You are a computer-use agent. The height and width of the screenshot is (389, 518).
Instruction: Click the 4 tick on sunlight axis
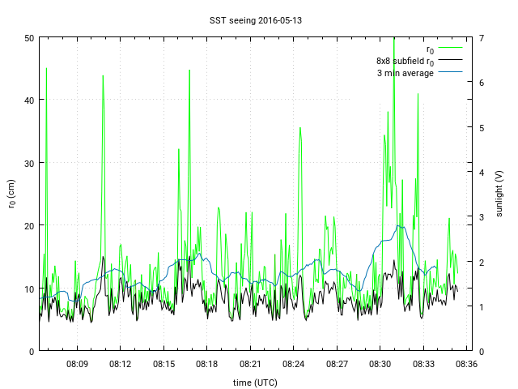click(x=481, y=172)
